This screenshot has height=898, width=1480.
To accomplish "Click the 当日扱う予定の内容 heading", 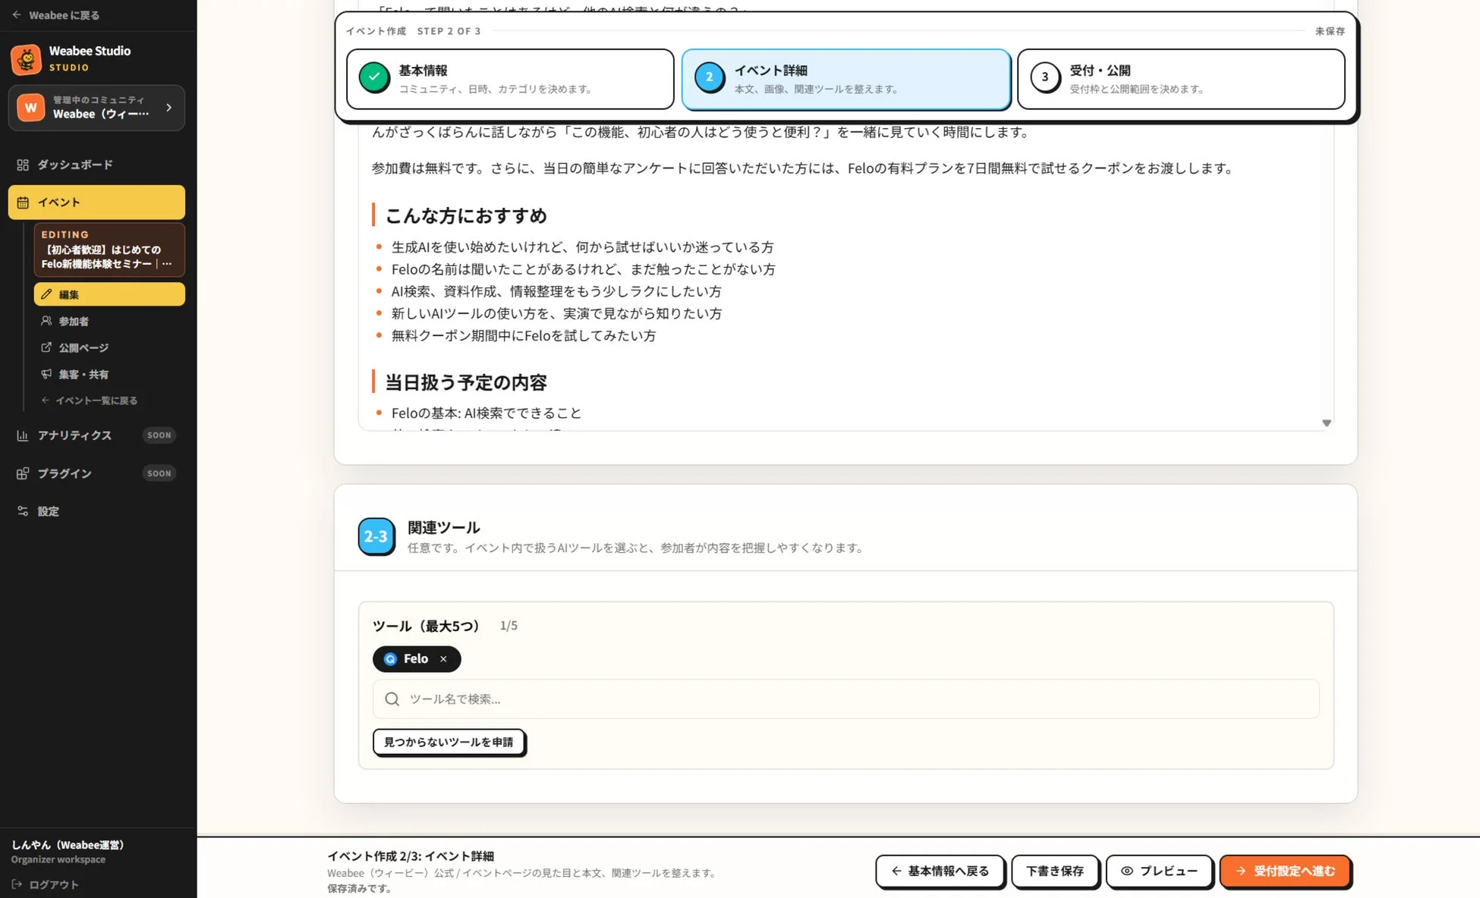I will (466, 383).
